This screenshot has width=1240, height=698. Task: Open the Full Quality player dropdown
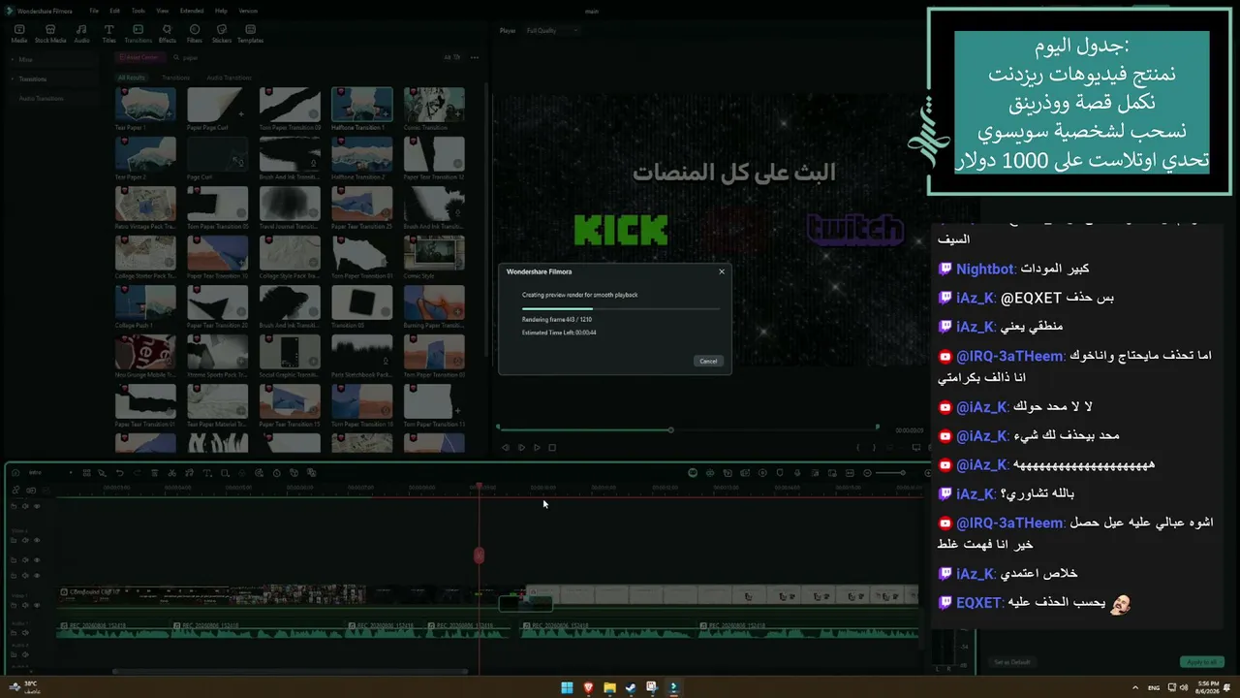pyautogui.click(x=552, y=30)
